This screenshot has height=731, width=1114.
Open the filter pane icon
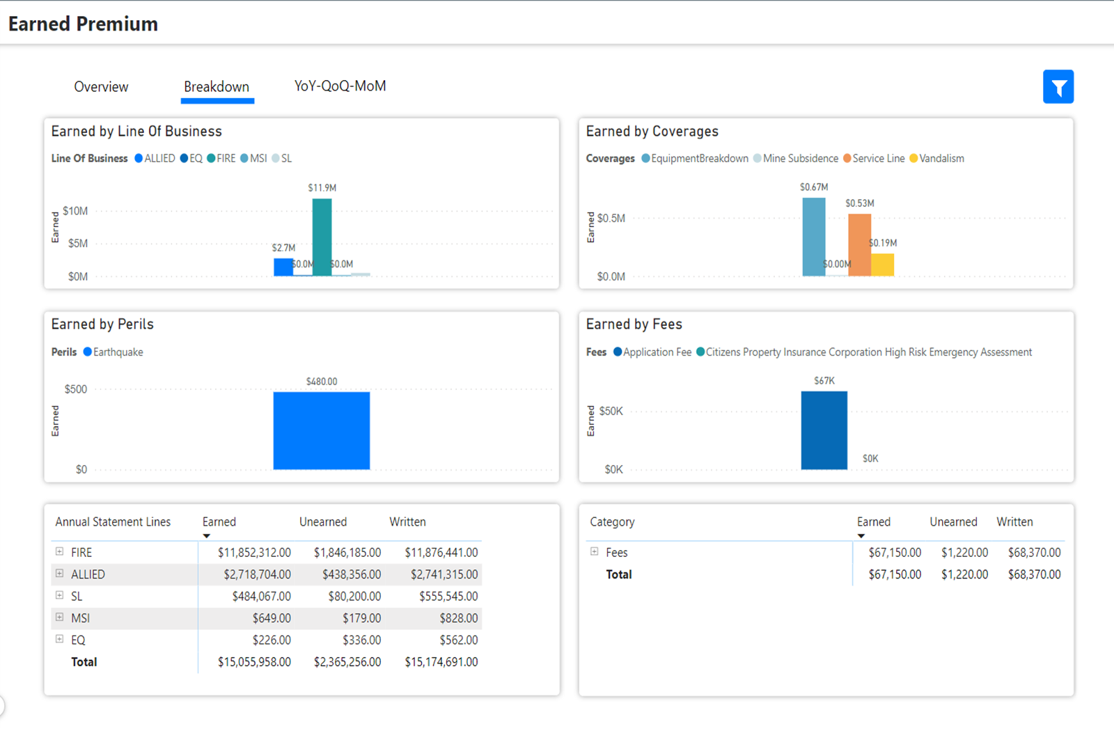1058,86
